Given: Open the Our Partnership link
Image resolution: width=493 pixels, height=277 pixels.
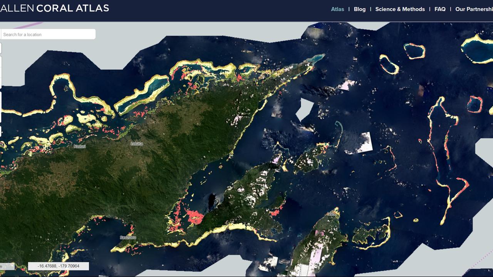Looking at the screenshot, I should (474, 9).
